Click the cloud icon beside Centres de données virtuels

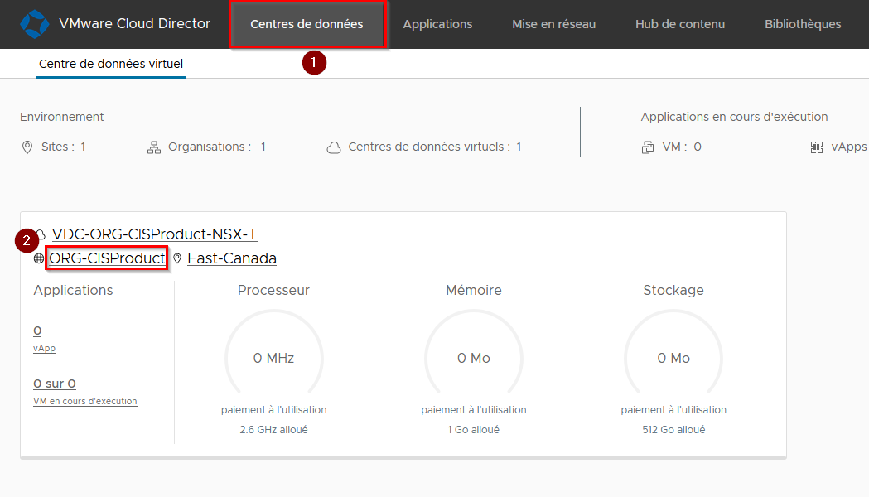(334, 147)
